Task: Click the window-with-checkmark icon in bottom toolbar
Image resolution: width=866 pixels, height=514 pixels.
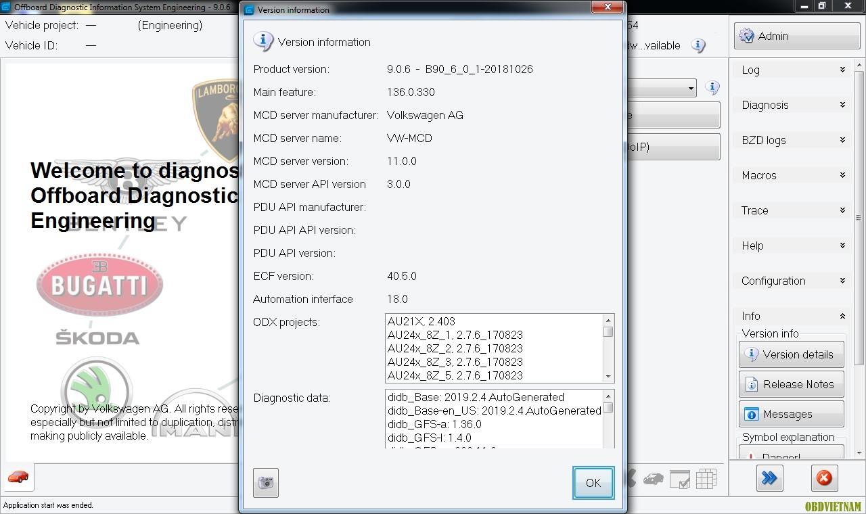Action: 680,479
